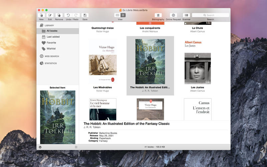The height and width of the screenshot is (167, 267).
Task: Click the Edit book icon
Action: pos(50,15)
